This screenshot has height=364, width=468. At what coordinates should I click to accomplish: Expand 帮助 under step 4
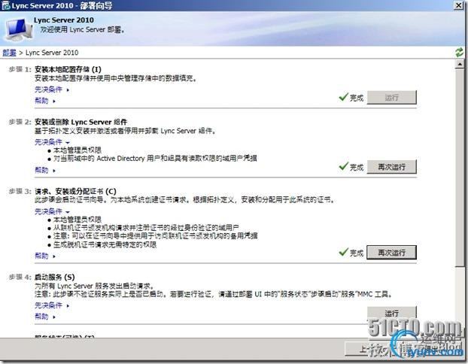(x=45, y=317)
